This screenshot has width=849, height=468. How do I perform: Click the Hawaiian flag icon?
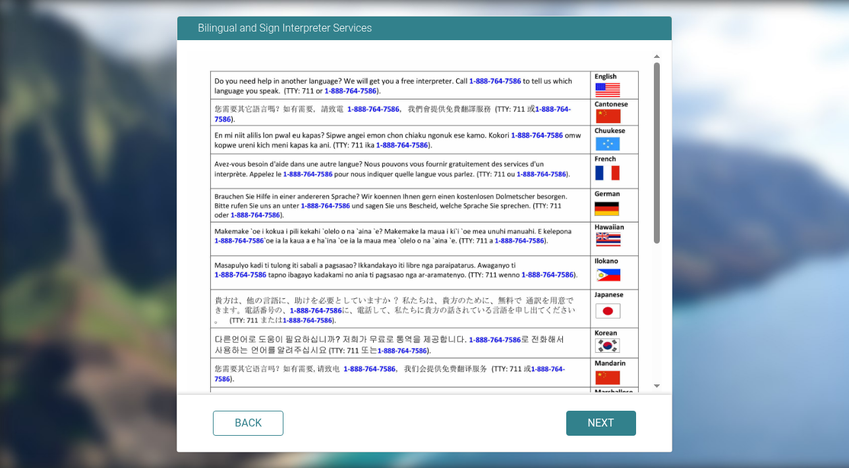point(608,240)
